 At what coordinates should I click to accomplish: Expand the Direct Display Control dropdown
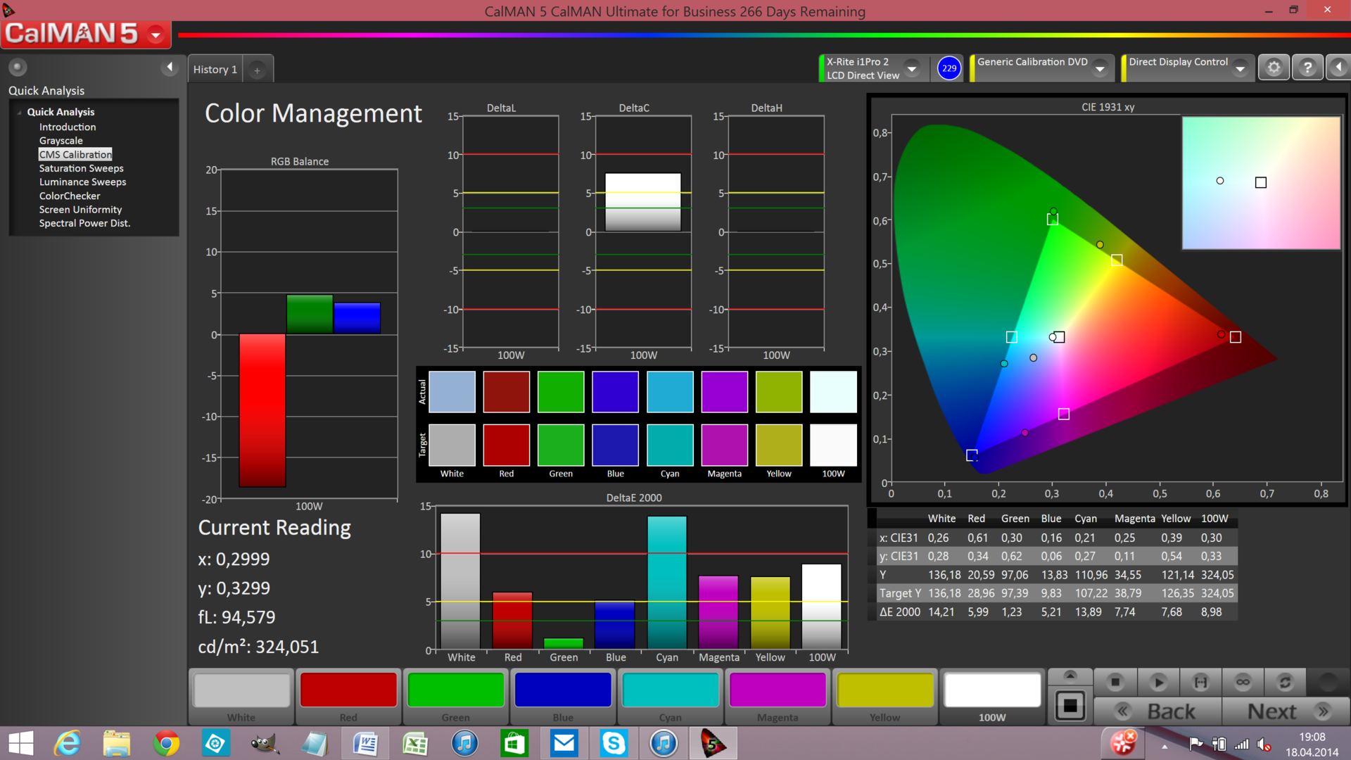(x=1241, y=69)
